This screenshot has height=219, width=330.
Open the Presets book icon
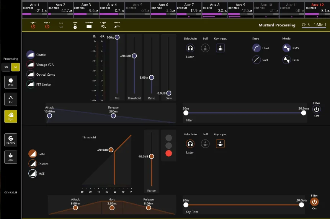(89, 26)
